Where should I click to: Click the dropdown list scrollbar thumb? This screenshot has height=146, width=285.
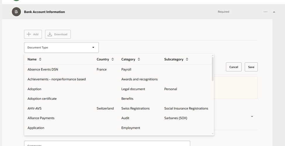[x=213, y=69]
